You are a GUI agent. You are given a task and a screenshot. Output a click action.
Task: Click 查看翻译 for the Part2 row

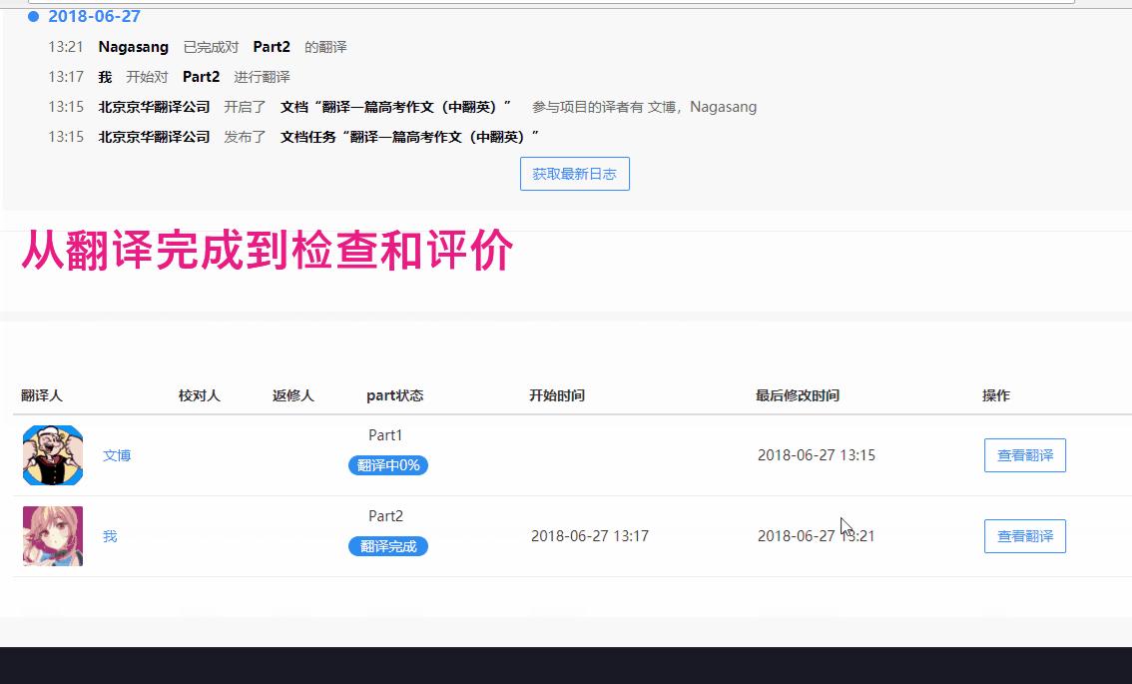coord(1024,536)
